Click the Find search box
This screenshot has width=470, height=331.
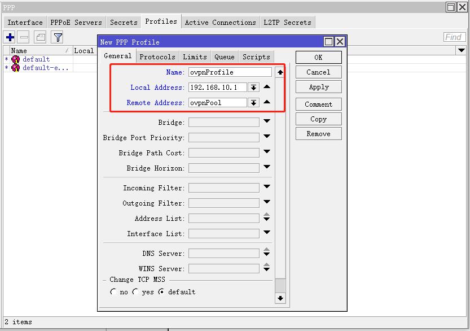pos(454,37)
